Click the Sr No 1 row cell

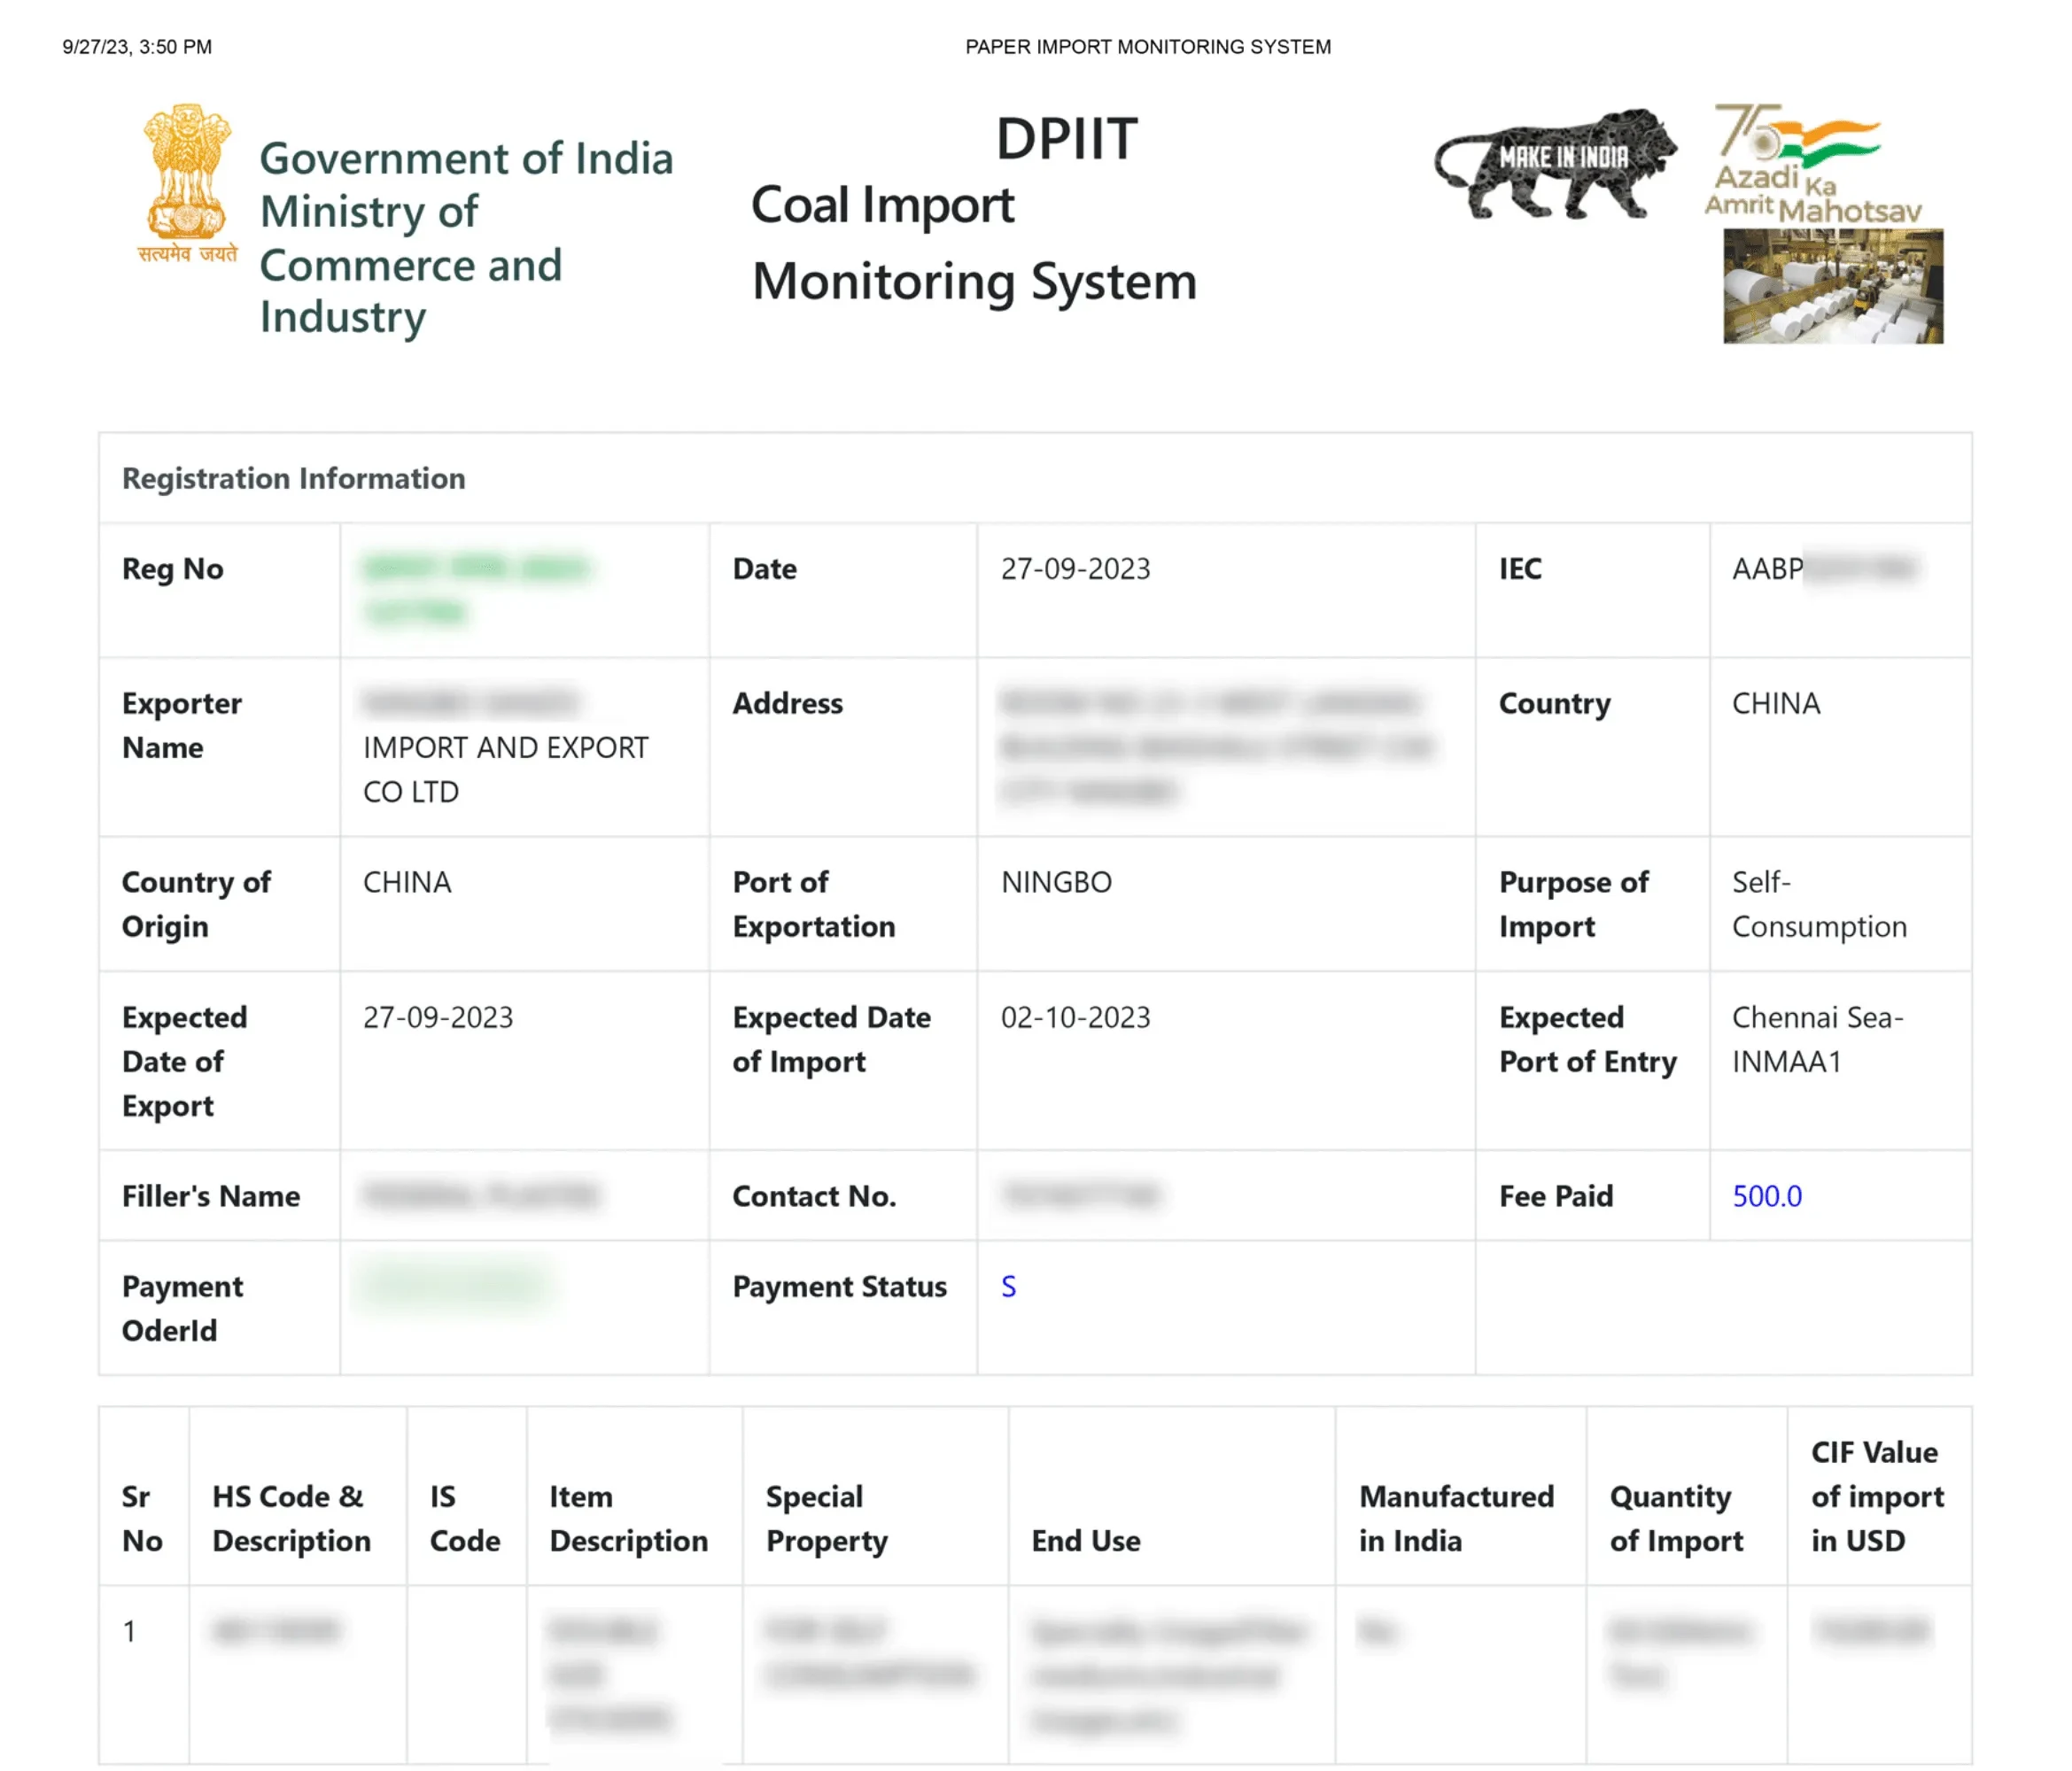[x=129, y=1631]
